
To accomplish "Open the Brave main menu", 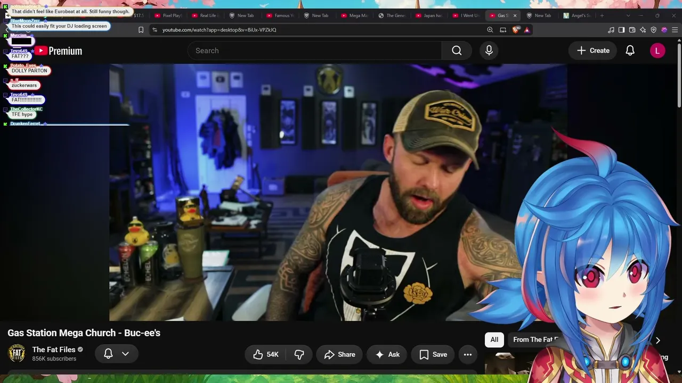I will (675, 30).
